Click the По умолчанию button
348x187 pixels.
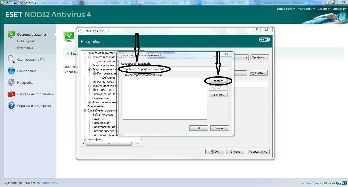pyautogui.click(x=258, y=152)
